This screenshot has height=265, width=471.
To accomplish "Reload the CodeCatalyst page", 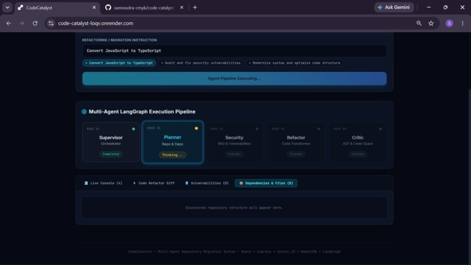I will pos(35,23).
